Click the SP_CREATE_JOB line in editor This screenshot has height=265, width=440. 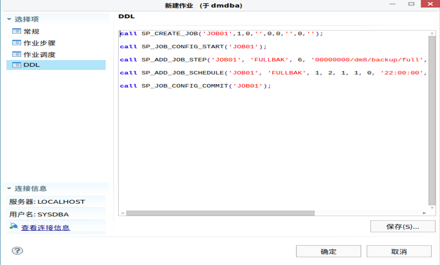pos(221,34)
